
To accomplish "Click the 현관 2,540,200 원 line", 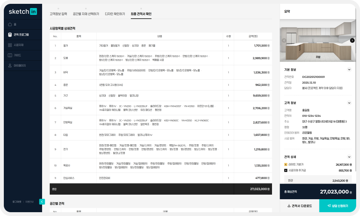I will [x=318, y=181].
